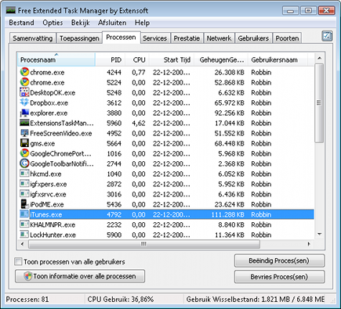
Task: Switch to the Prestatie tab
Action: coord(187,38)
